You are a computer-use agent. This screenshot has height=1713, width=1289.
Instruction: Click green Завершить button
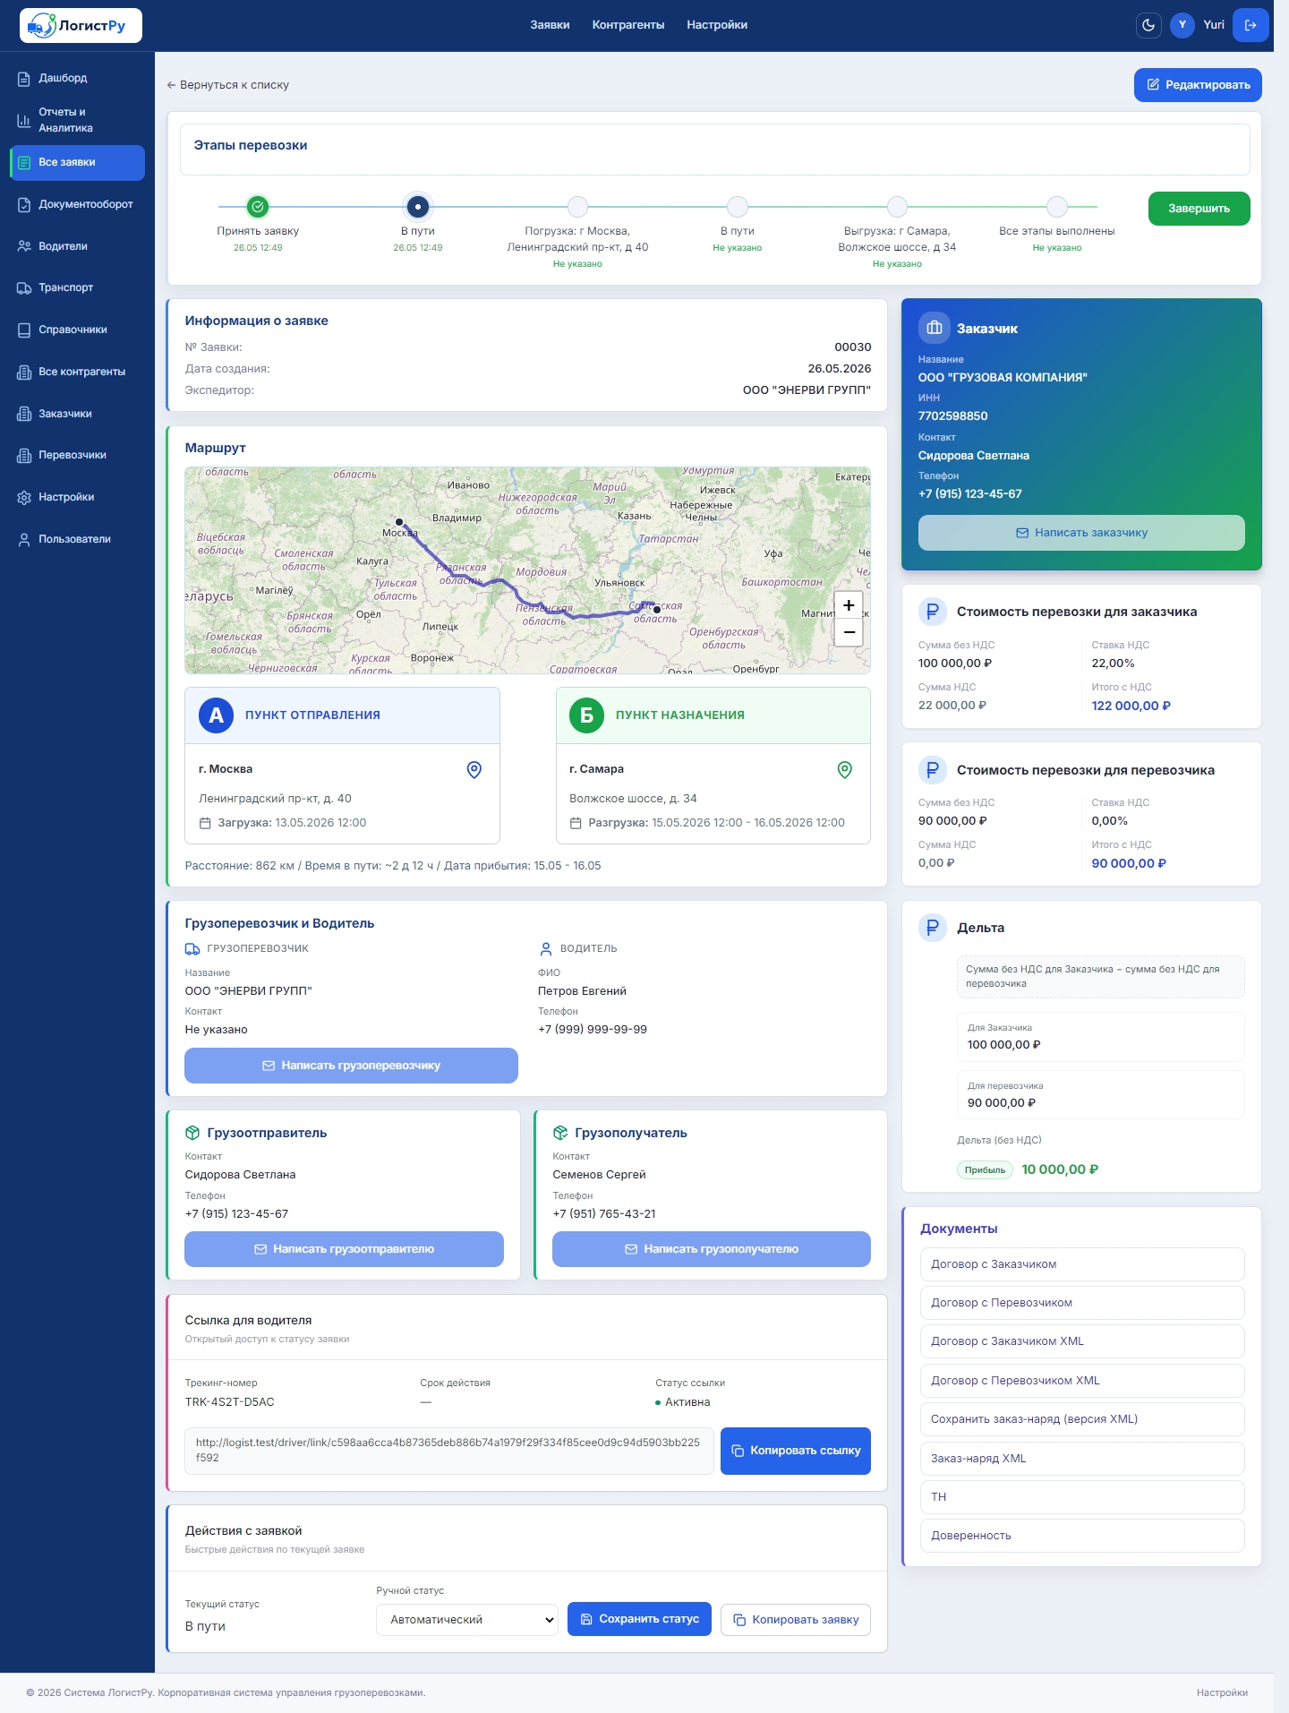(x=1199, y=209)
